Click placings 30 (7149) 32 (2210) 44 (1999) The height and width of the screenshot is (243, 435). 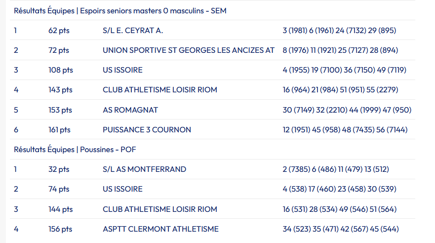coord(347,110)
